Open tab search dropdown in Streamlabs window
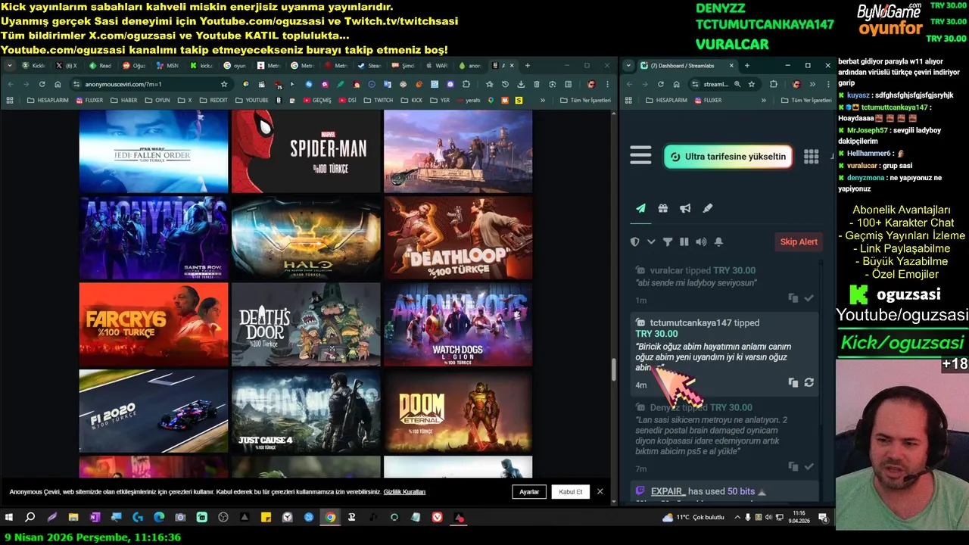969x545 pixels. [629, 66]
